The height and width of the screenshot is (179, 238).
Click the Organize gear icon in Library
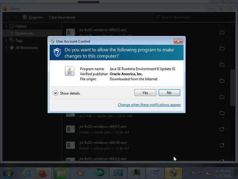click(x=25, y=17)
